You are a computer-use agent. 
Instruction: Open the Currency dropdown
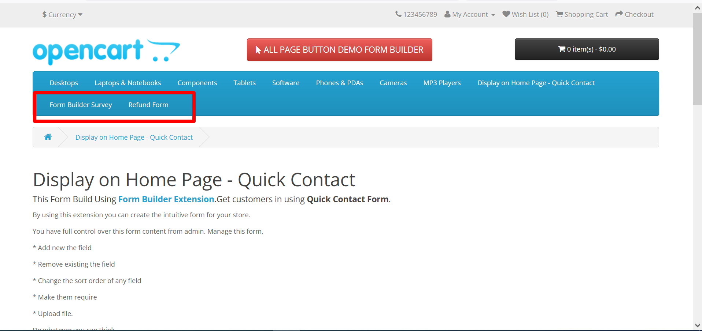coord(62,15)
